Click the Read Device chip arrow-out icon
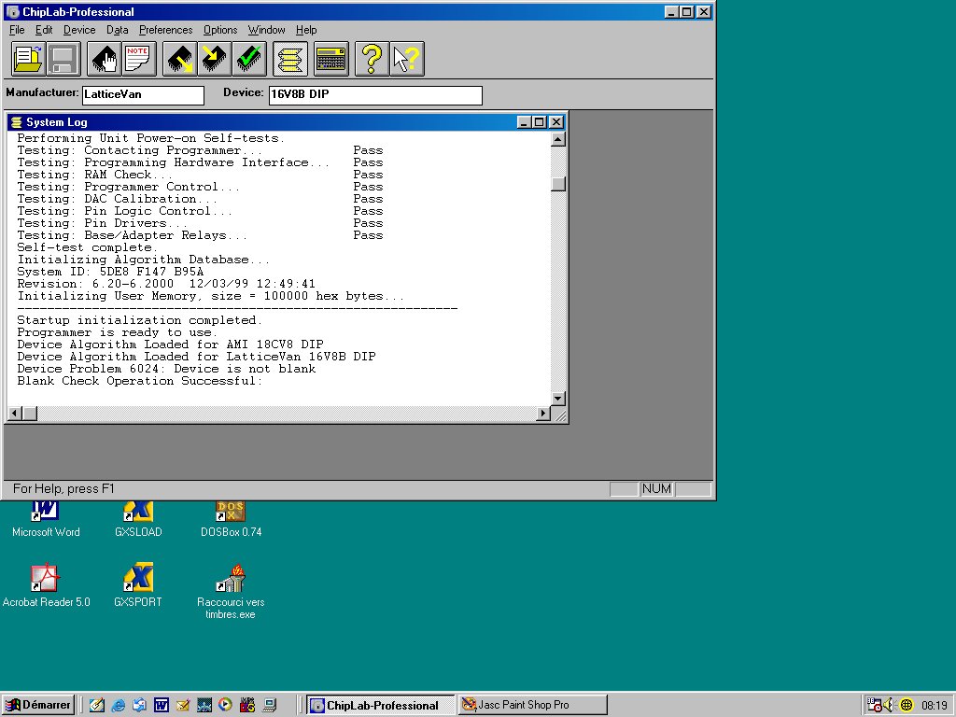The width and height of the screenshot is (956, 717). pyautogui.click(x=180, y=59)
